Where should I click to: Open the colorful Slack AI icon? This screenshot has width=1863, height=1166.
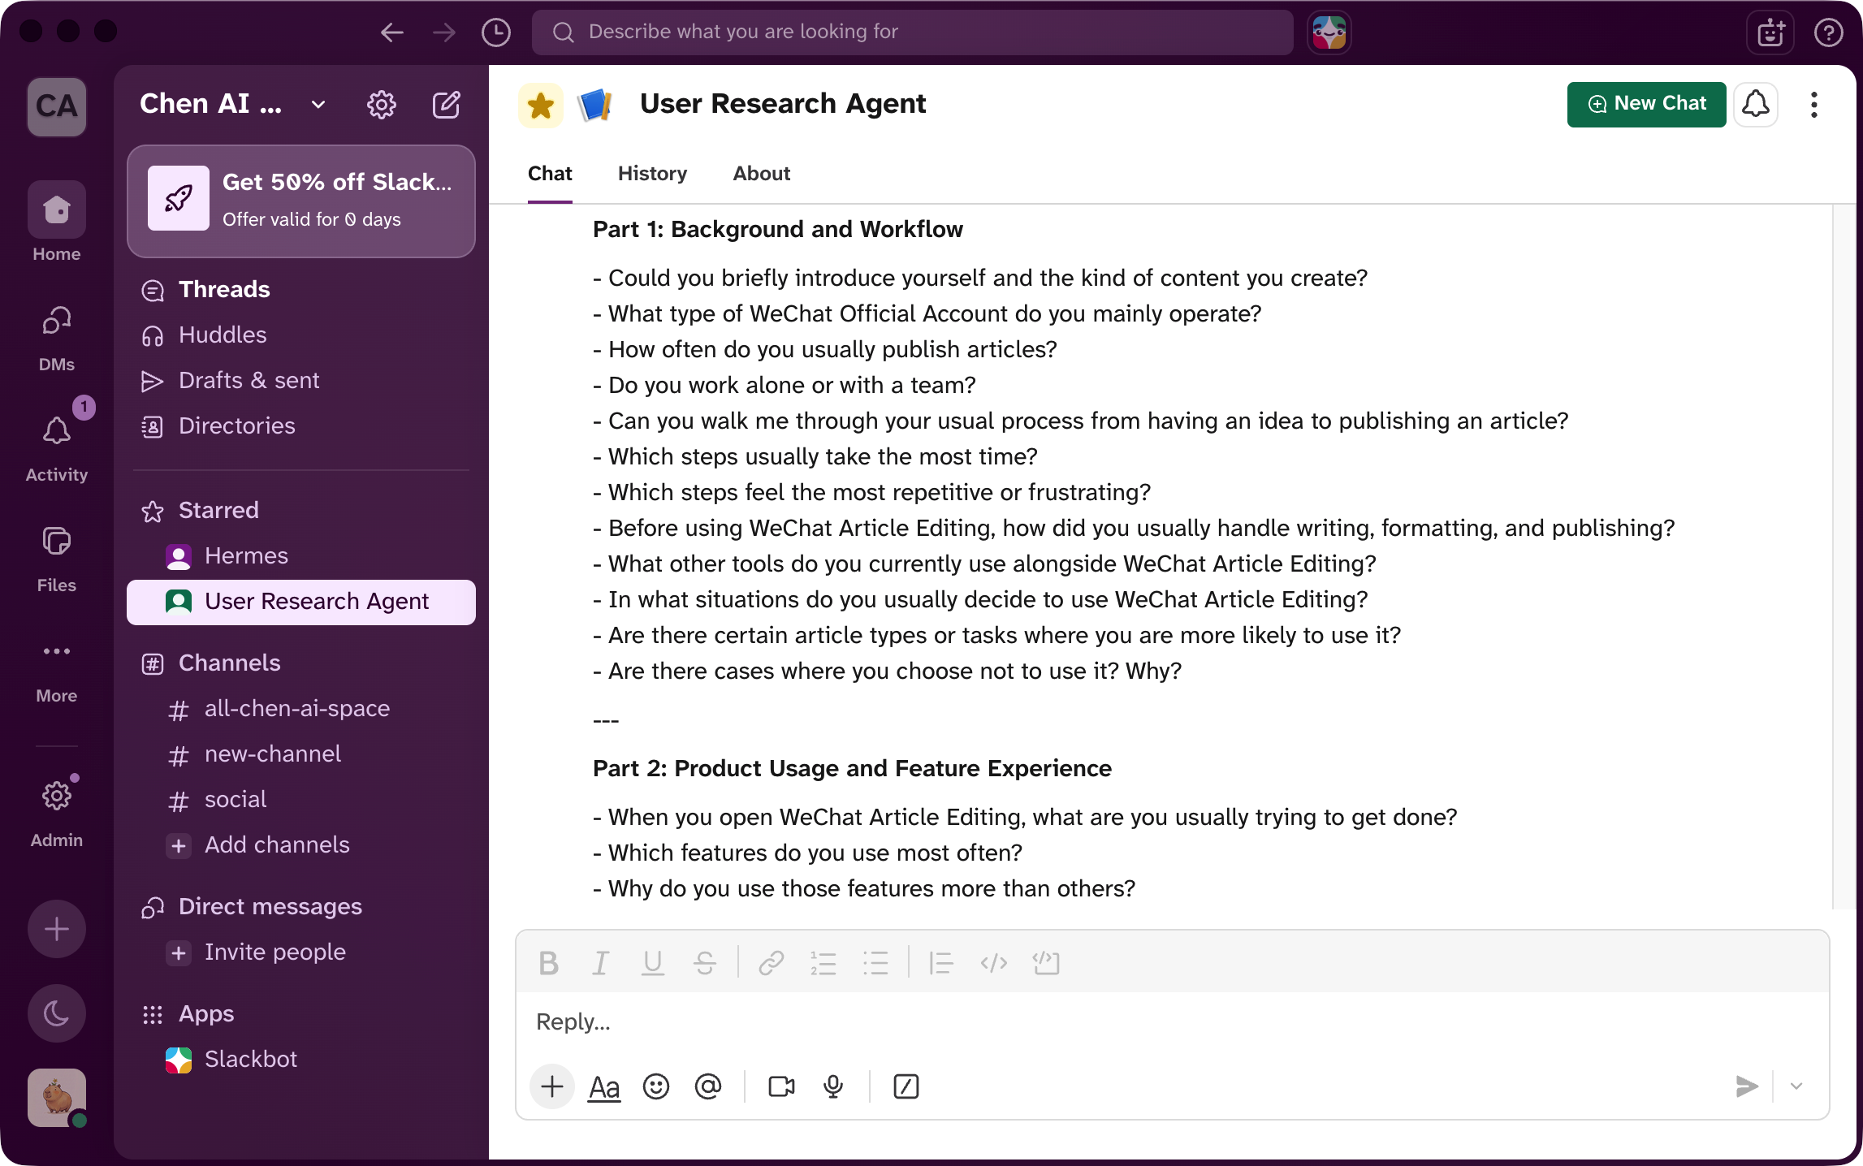tap(1329, 32)
